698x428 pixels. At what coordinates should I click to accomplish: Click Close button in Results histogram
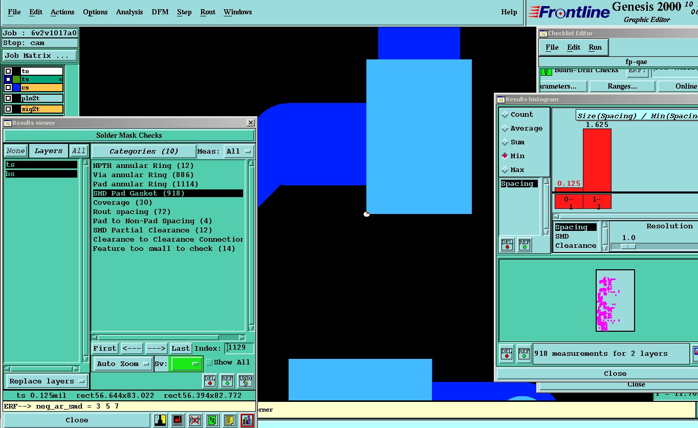(615, 374)
